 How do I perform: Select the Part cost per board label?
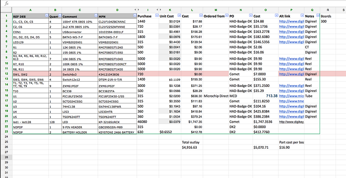(292, 142)
